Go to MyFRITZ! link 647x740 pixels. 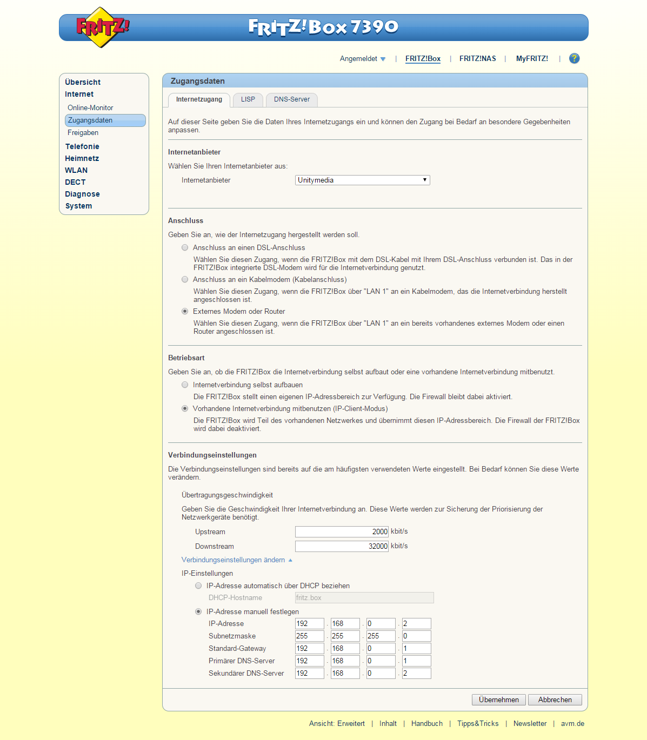532,59
